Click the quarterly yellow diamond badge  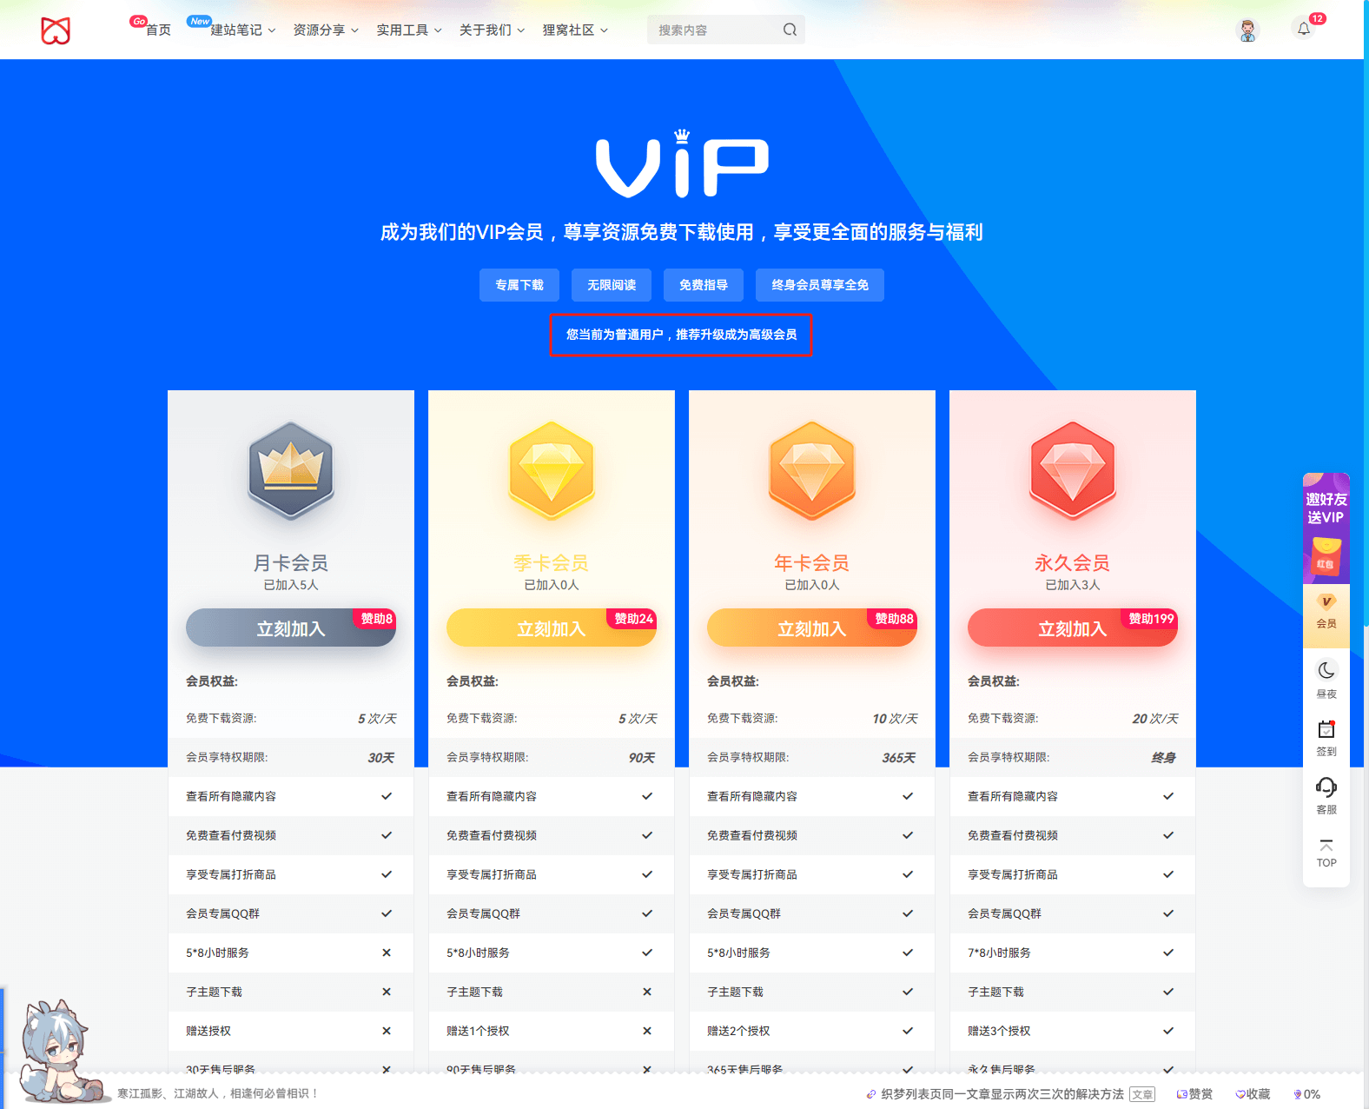point(552,471)
